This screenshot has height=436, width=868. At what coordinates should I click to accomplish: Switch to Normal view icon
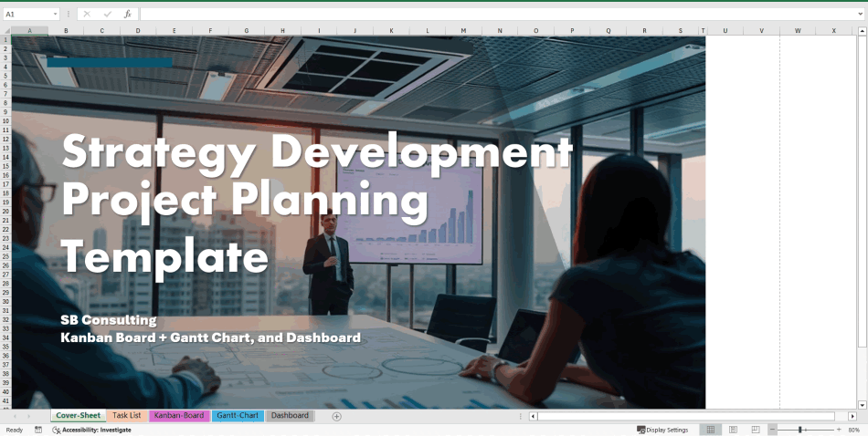711,430
